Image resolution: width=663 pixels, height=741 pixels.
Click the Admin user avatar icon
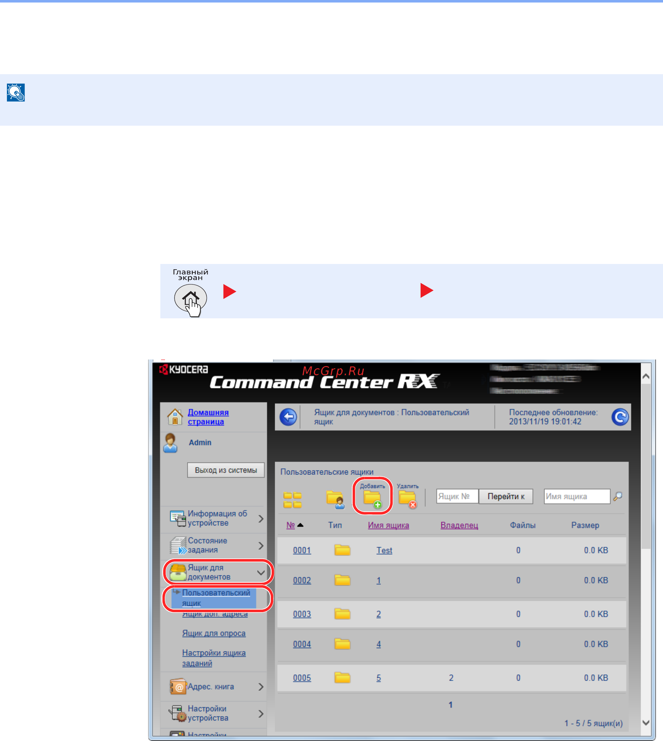[170, 443]
